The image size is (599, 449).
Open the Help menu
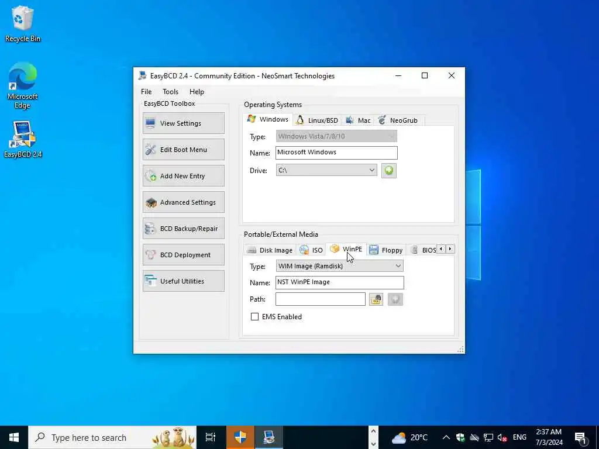pyautogui.click(x=197, y=92)
